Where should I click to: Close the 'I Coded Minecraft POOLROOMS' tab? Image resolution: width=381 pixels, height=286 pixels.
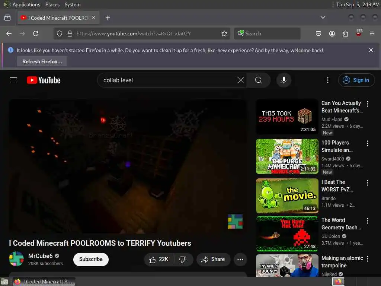pyautogui.click(x=94, y=18)
